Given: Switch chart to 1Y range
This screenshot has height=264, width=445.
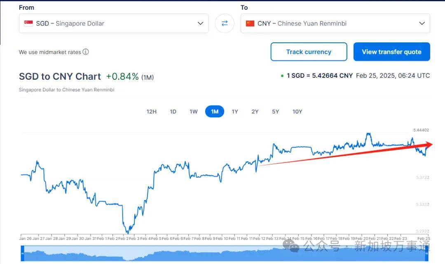Looking at the screenshot, I should 235,111.
